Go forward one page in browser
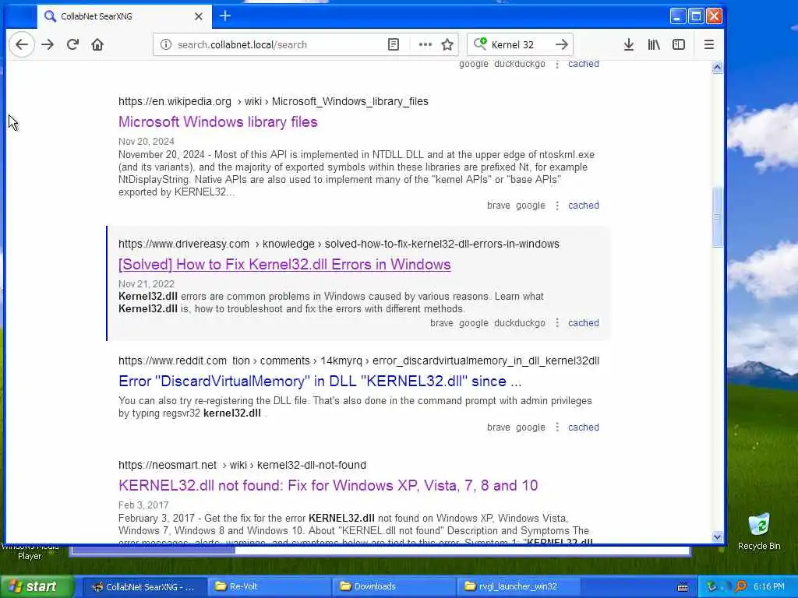This screenshot has width=798, height=598. [48, 44]
